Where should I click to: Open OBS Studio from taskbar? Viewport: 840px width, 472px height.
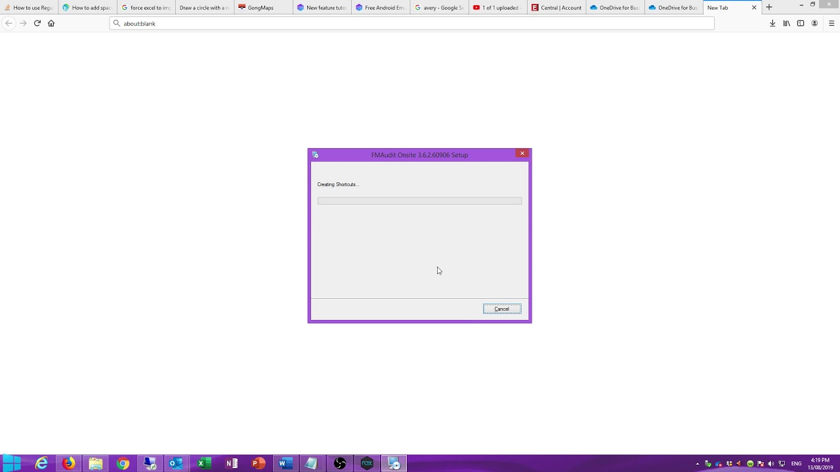[x=339, y=463]
